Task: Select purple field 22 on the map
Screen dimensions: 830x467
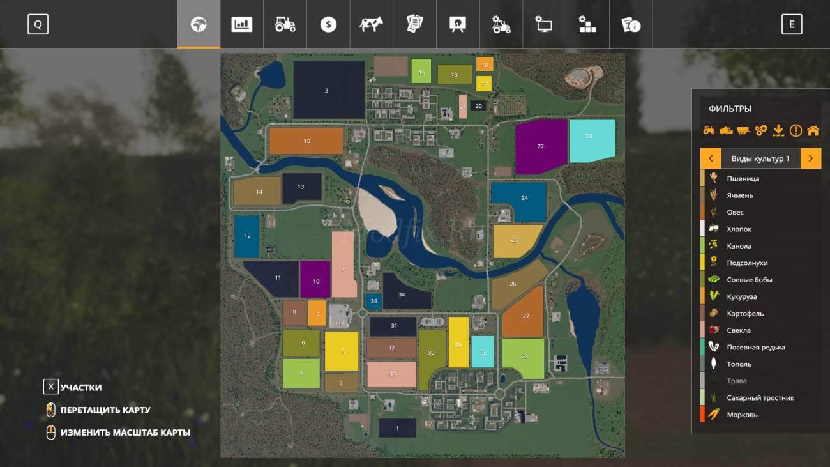Action: point(541,147)
